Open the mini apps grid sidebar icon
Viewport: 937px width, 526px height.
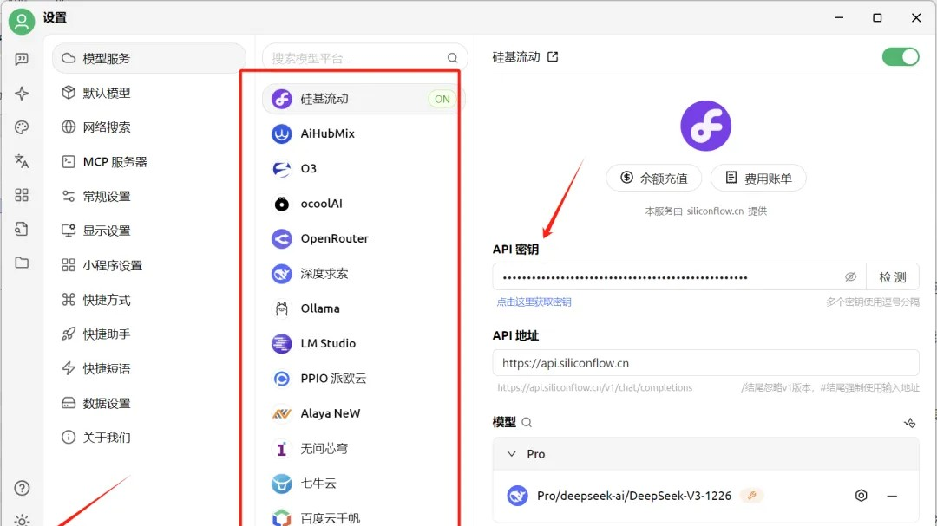(22, 195)
